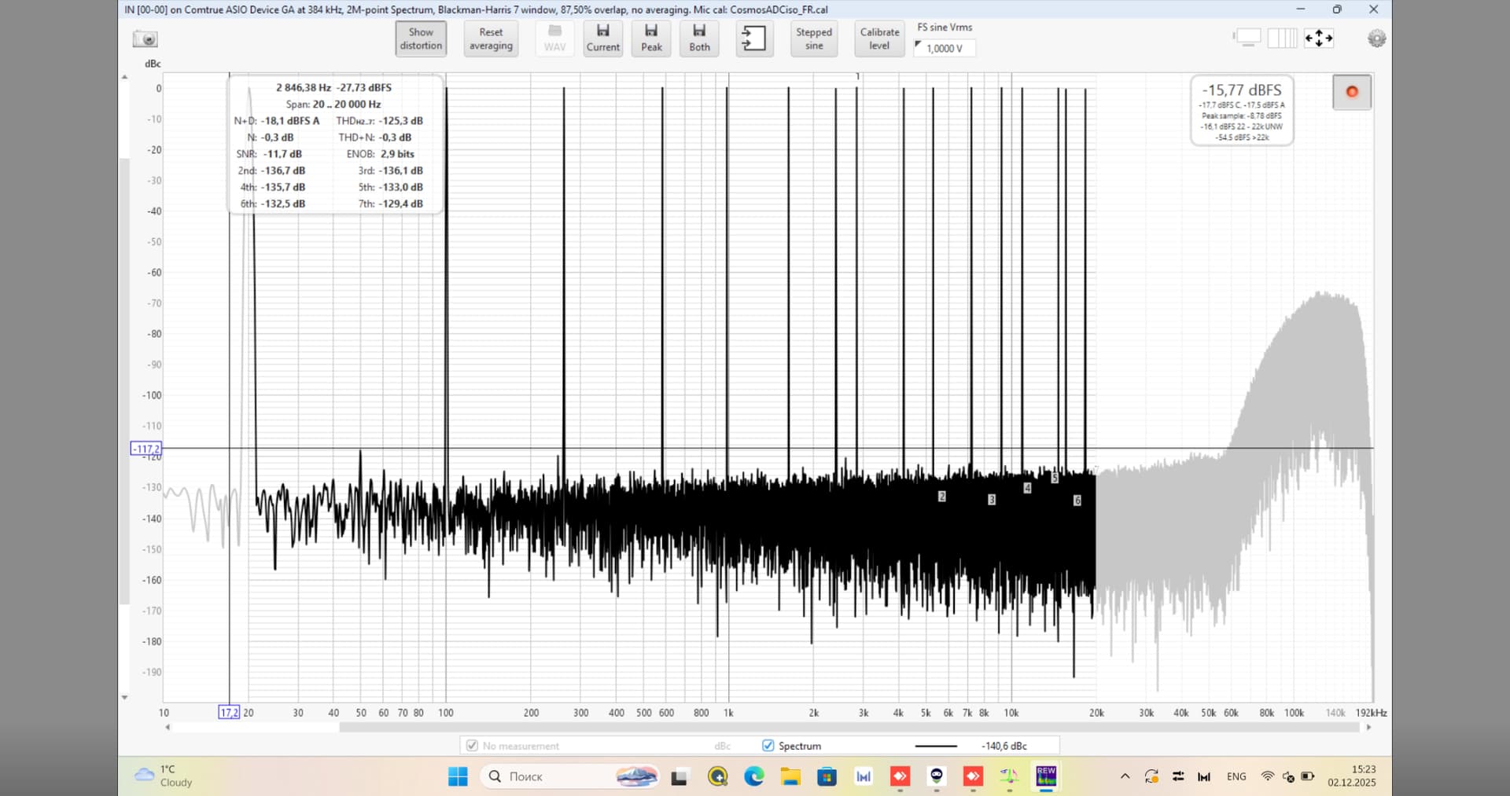The height and width of the screenshot is (796, 1510).
Task: Open Windows Start menu
Action: coord(458,776)
